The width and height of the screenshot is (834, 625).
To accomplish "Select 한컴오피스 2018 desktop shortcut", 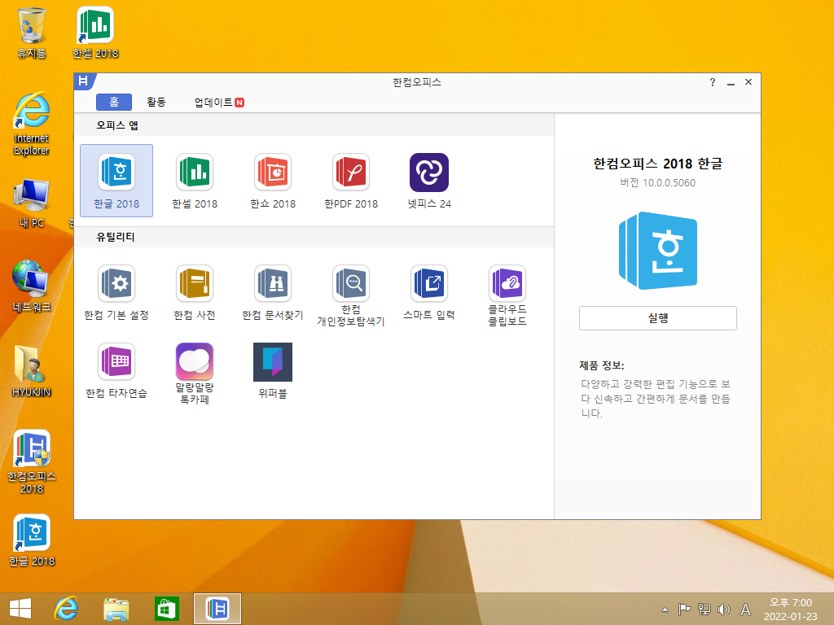I will point(32,462).
